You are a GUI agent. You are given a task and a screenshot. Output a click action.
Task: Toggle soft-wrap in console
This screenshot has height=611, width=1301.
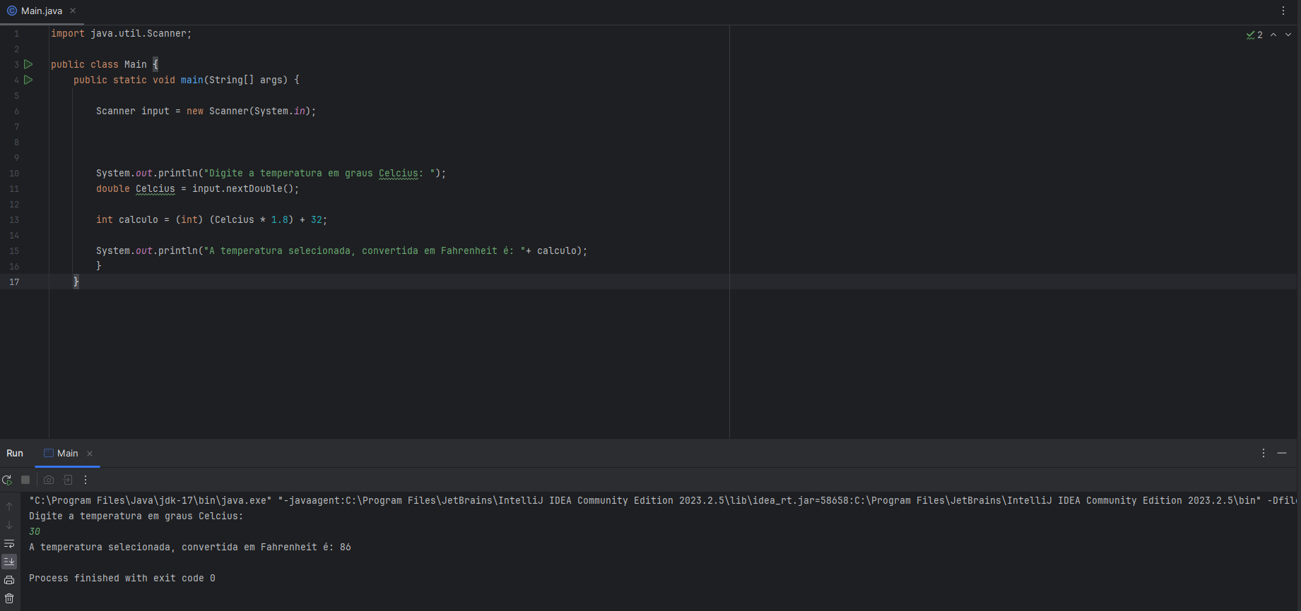(x=9, y=543)
